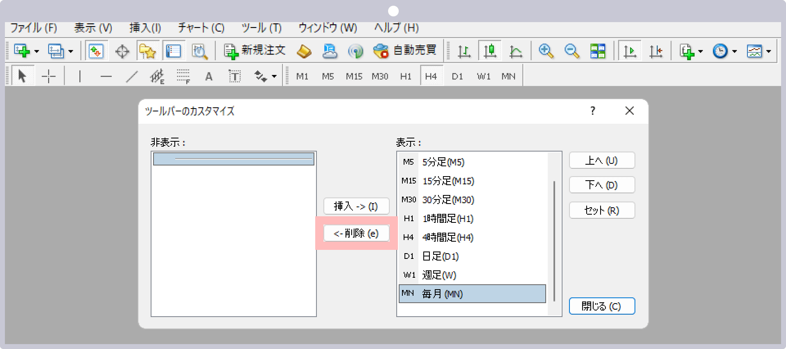This screenshot has height=349, width=786.
Task: Select the crosshair tool
Action: (49, 76)
